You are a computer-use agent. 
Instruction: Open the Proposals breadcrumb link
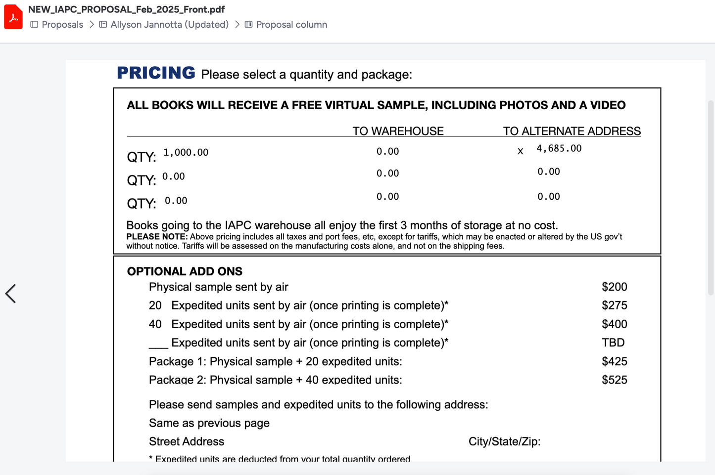click(x=62, y=24)
